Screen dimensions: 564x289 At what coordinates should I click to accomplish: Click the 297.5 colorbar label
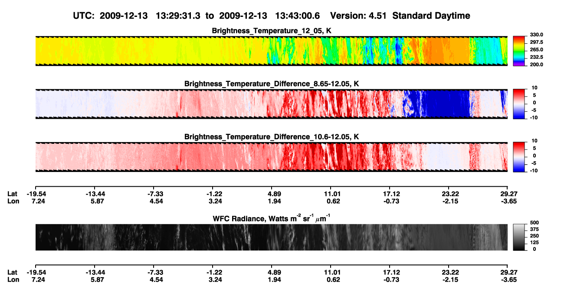536,42
